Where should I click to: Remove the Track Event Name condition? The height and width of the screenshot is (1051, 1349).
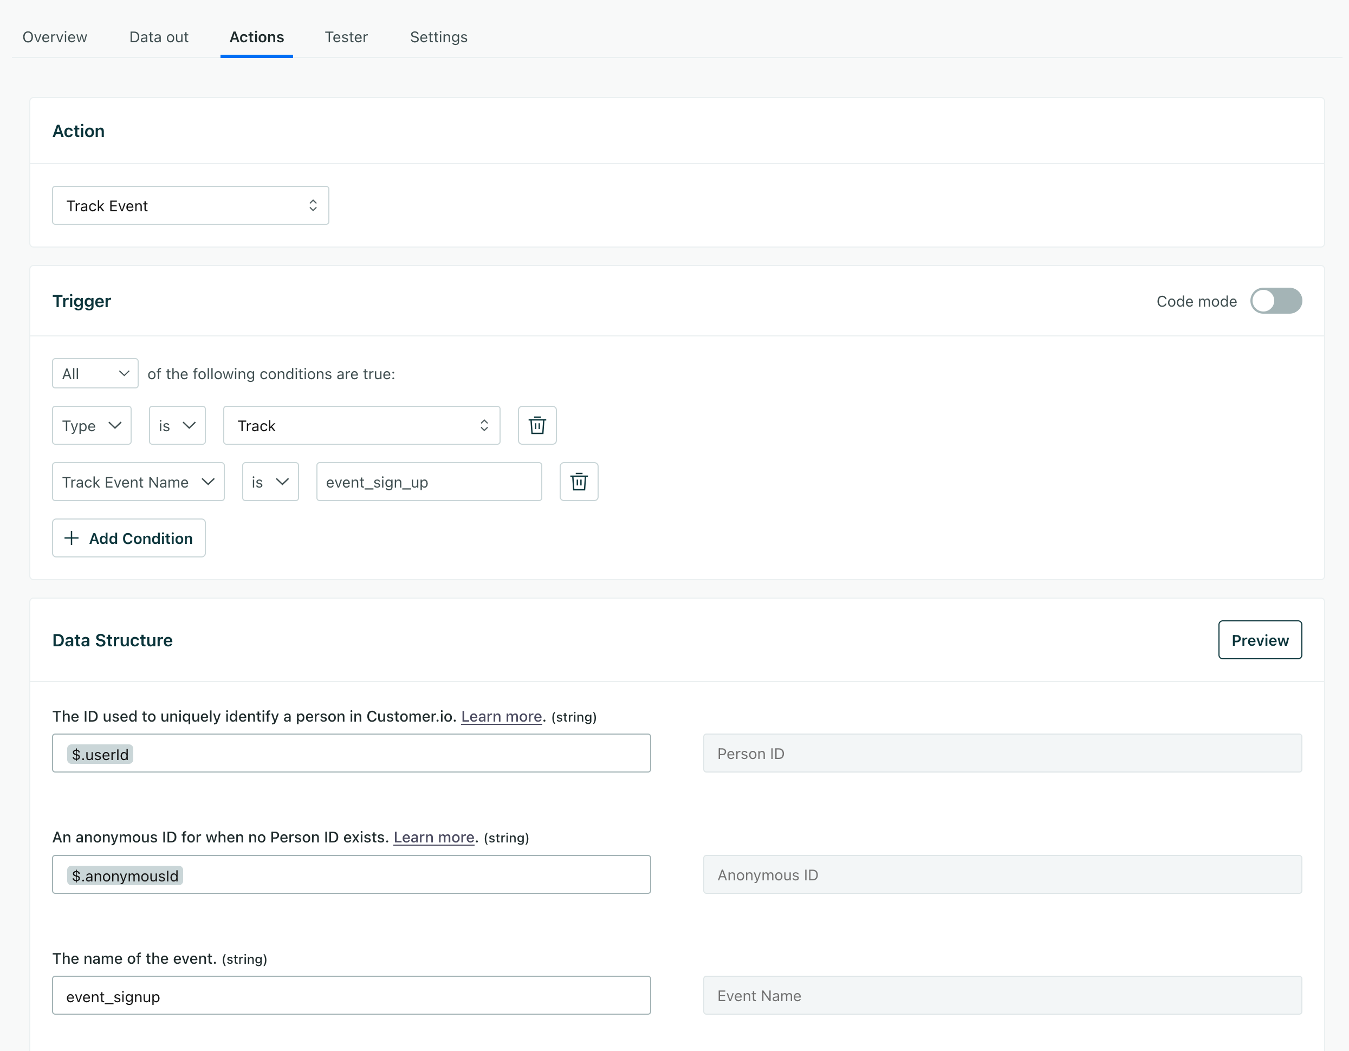pos(579,482)
